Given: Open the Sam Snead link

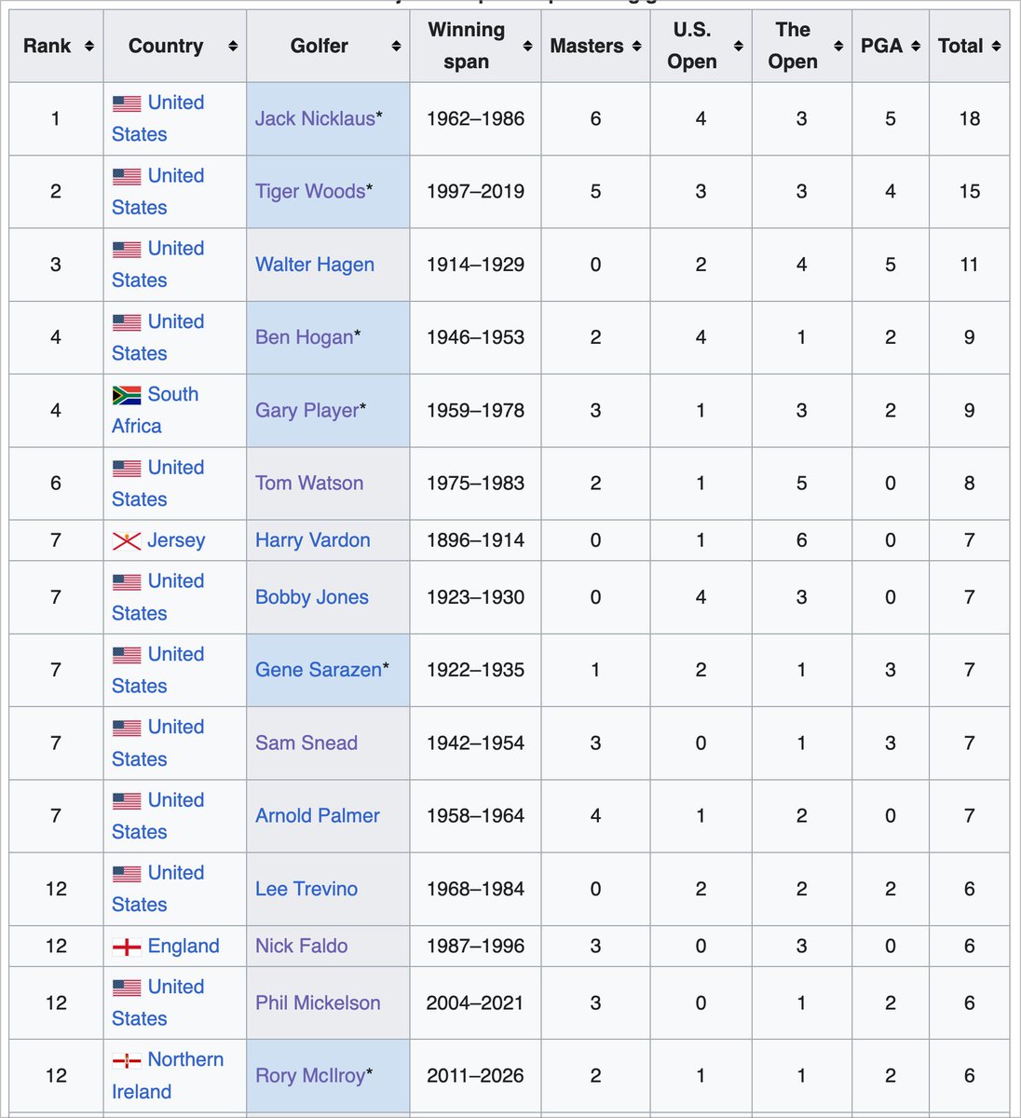Looking at the screenshot, I should tap(306, 743).
